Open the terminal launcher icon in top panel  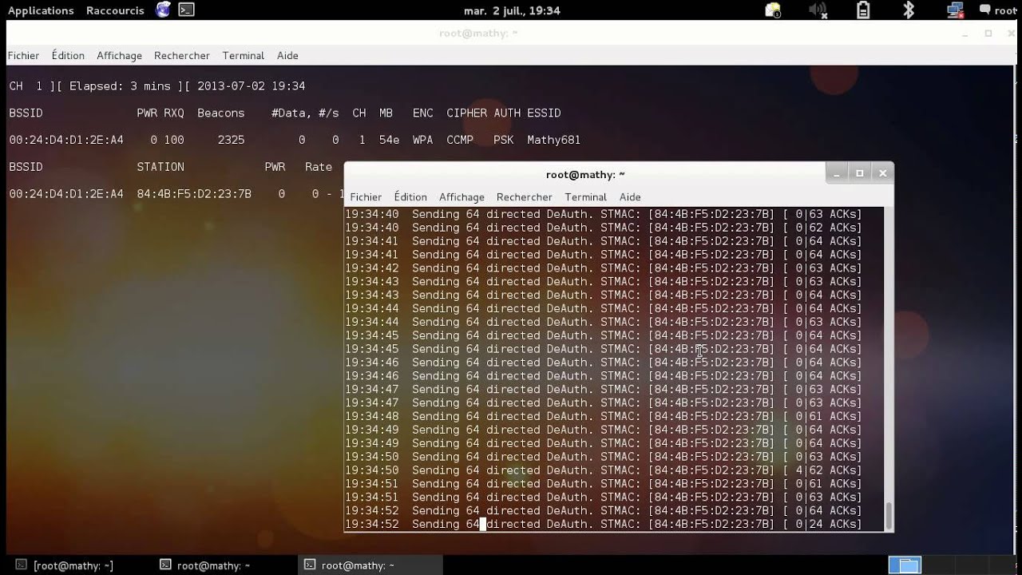[186, 10]
